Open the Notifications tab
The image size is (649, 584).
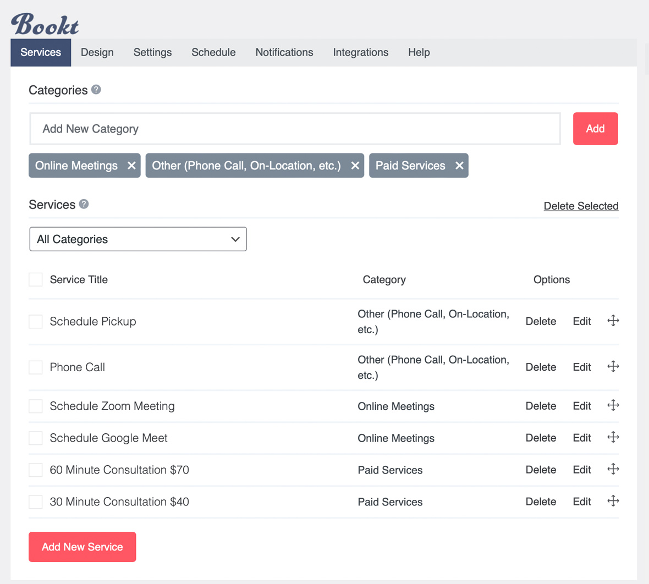tap(284, 53)
